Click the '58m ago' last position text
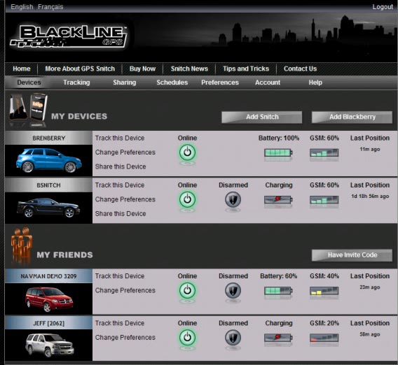Viewport: 398px width, 365px height. pyautogui.click(x=370, y=334)
